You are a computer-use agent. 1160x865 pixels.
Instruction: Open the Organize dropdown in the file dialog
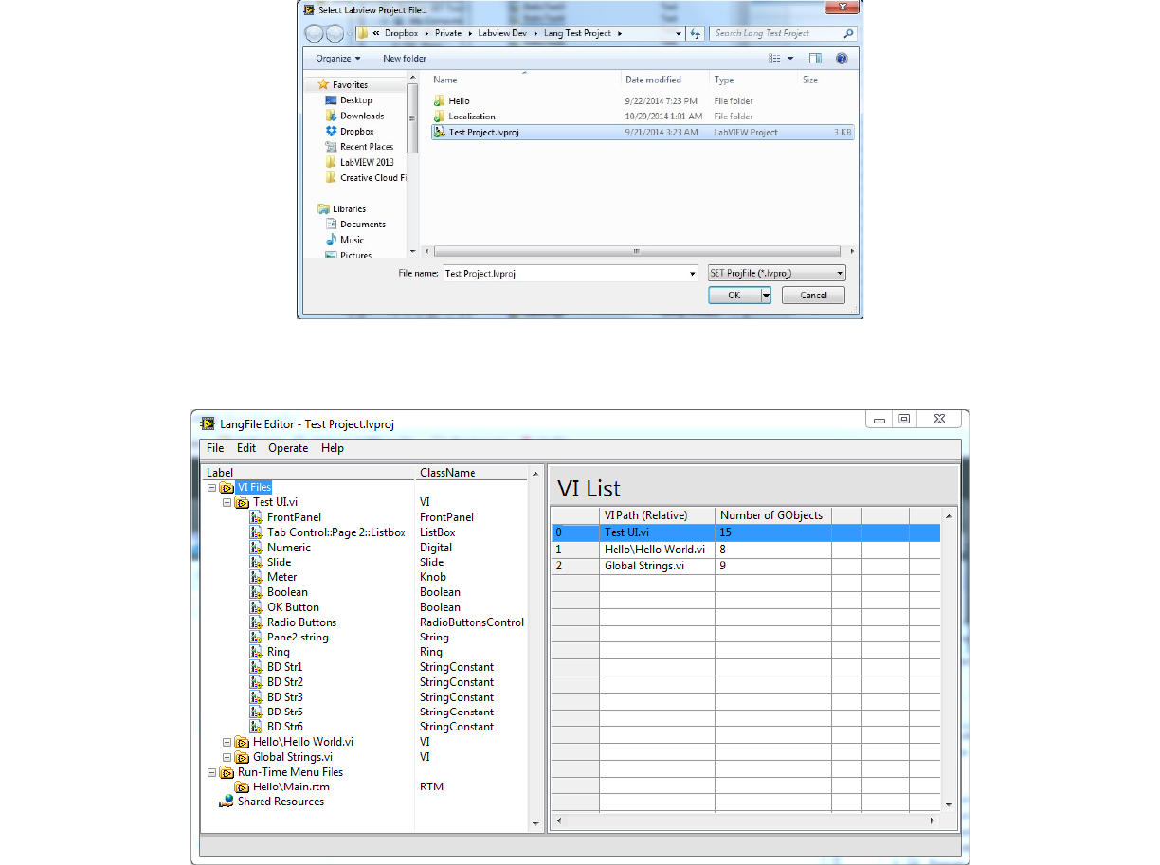click(x=338, y=59)
